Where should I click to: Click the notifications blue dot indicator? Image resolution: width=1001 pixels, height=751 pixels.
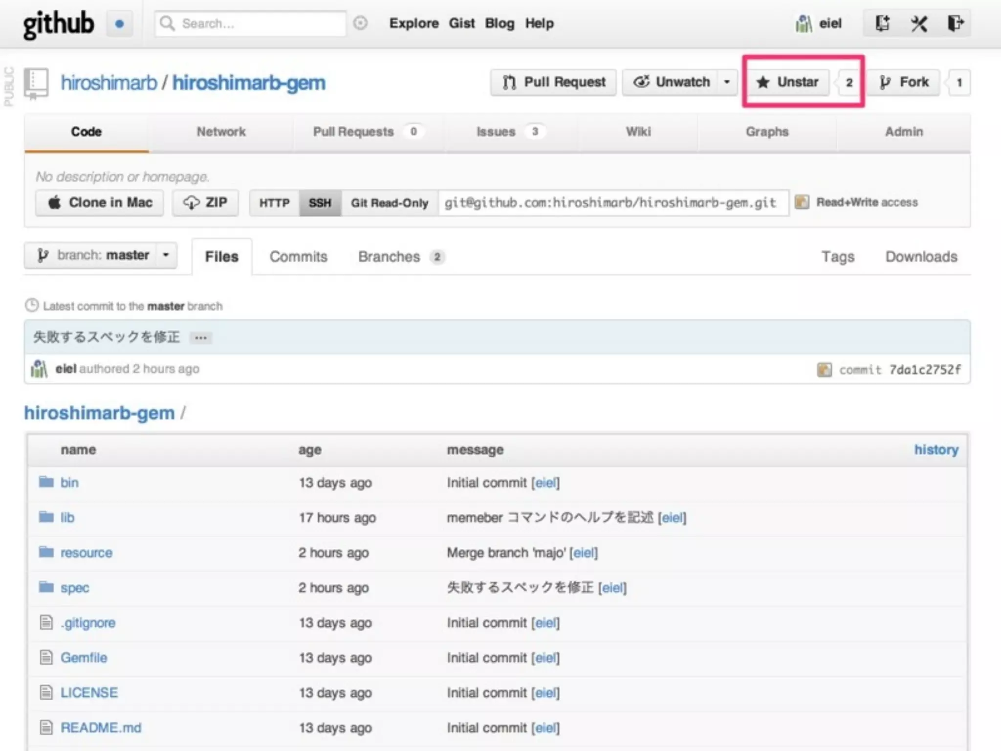pos(119,23)
